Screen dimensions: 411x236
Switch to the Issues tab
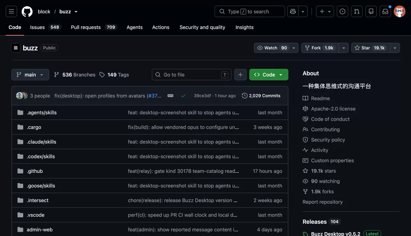(45, 27)
